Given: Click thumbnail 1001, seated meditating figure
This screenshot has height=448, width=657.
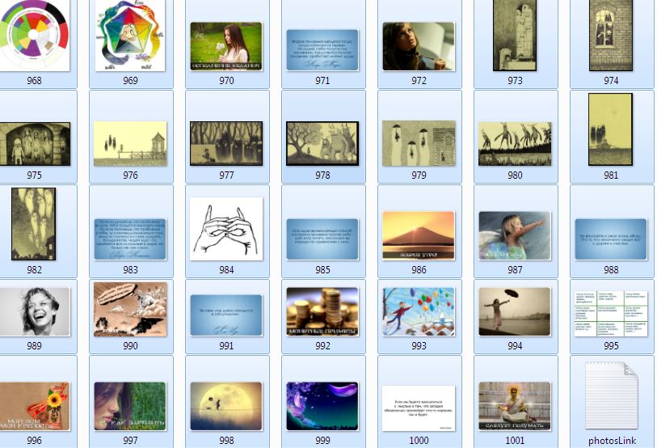Looking at the screenshot, I should (515, 406).
